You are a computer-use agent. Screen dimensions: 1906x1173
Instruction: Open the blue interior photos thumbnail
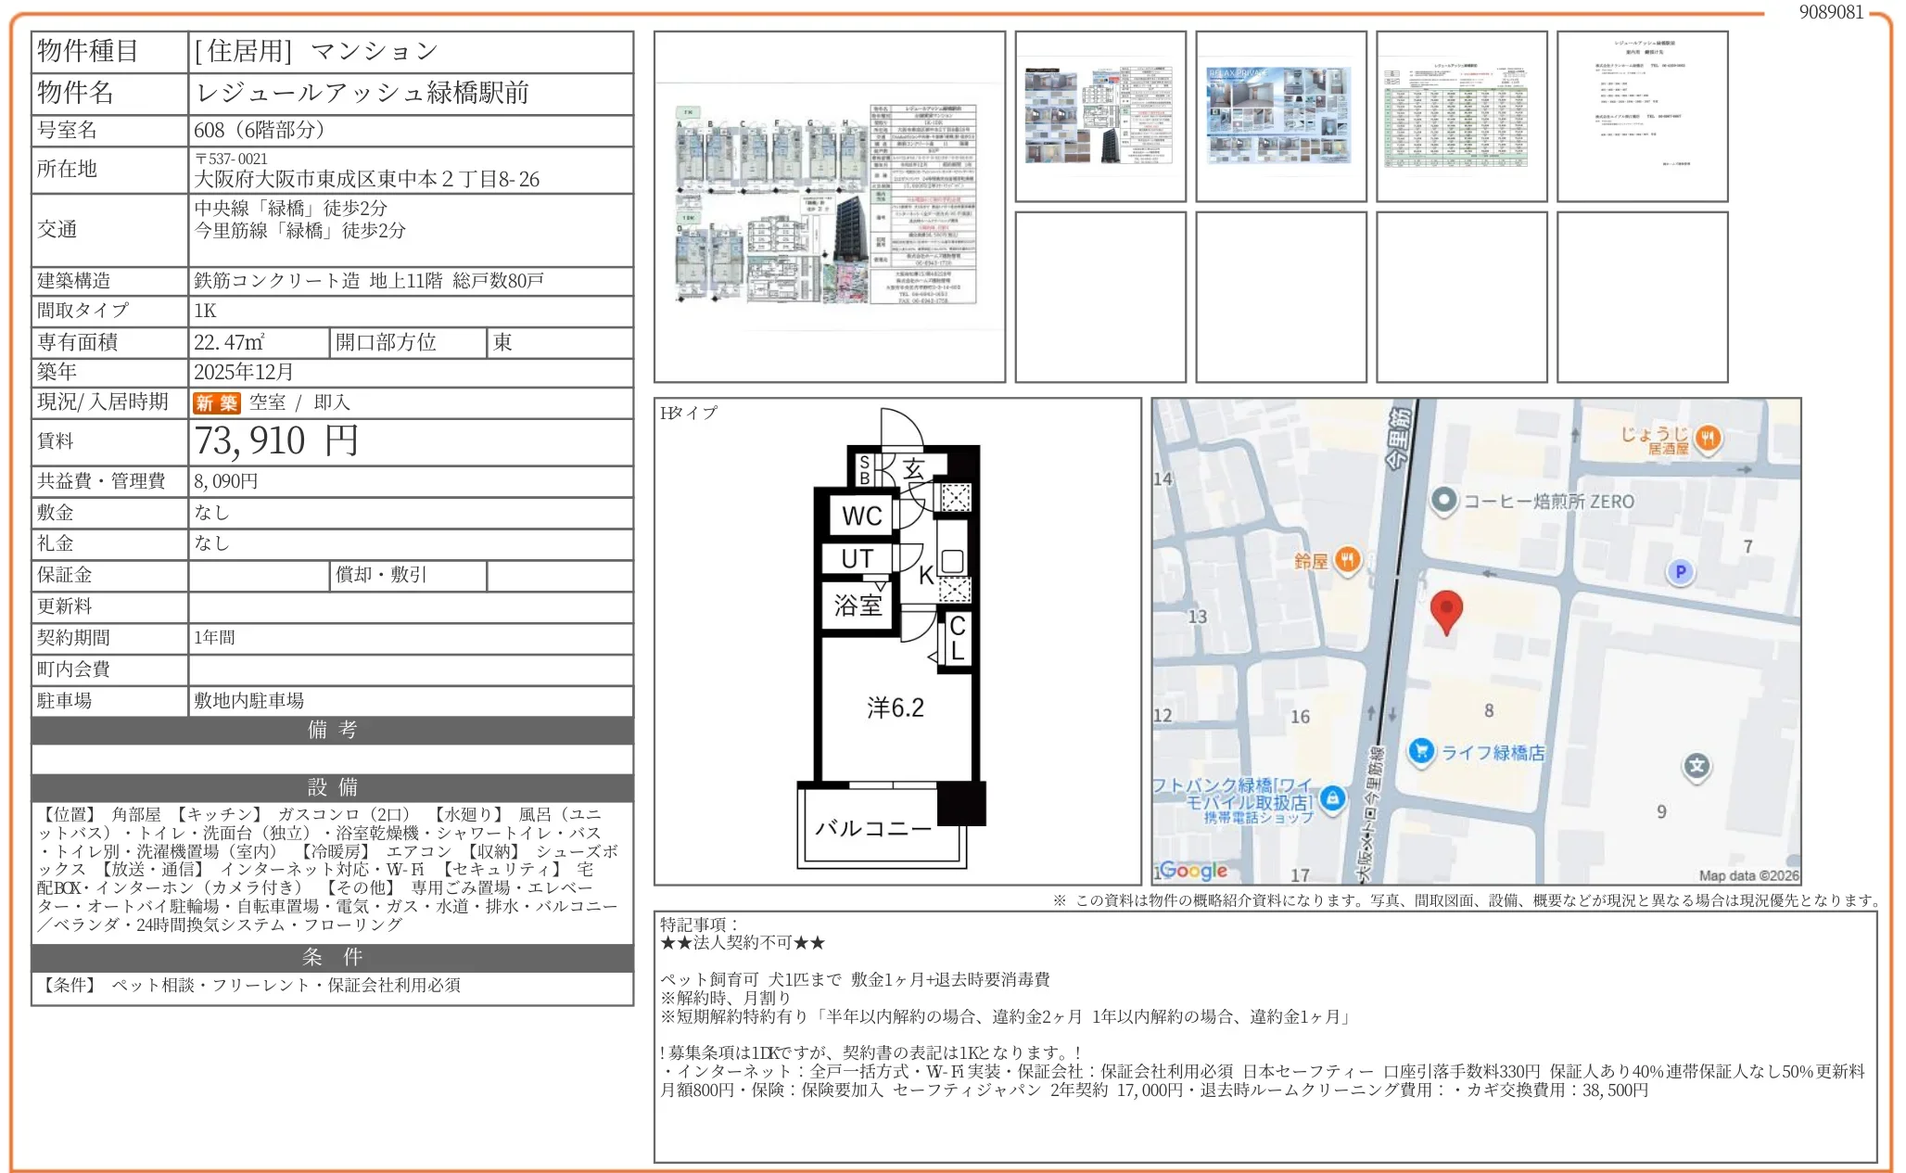pos(1280,116)
